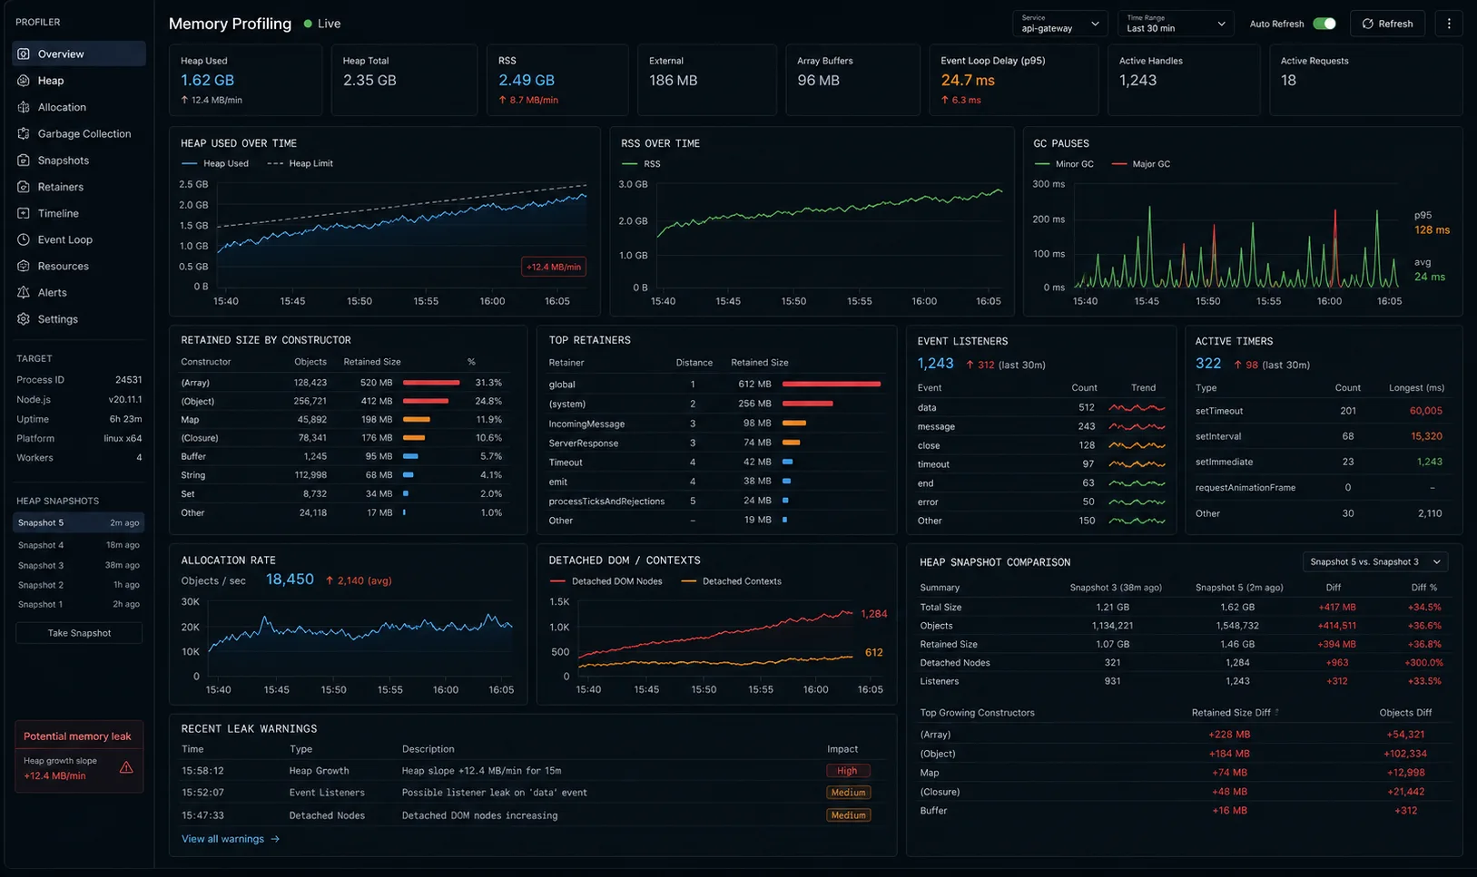Select Snapshot 1 in Heap Snapshots list
The height and width of the screenshot is (877, 1477).
[79, 604]
